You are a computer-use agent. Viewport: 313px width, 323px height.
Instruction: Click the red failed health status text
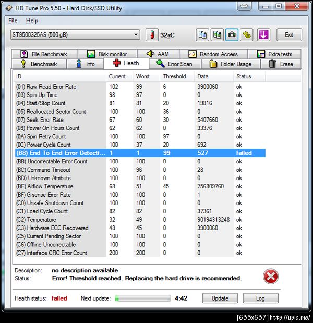[x=59, y=298]
